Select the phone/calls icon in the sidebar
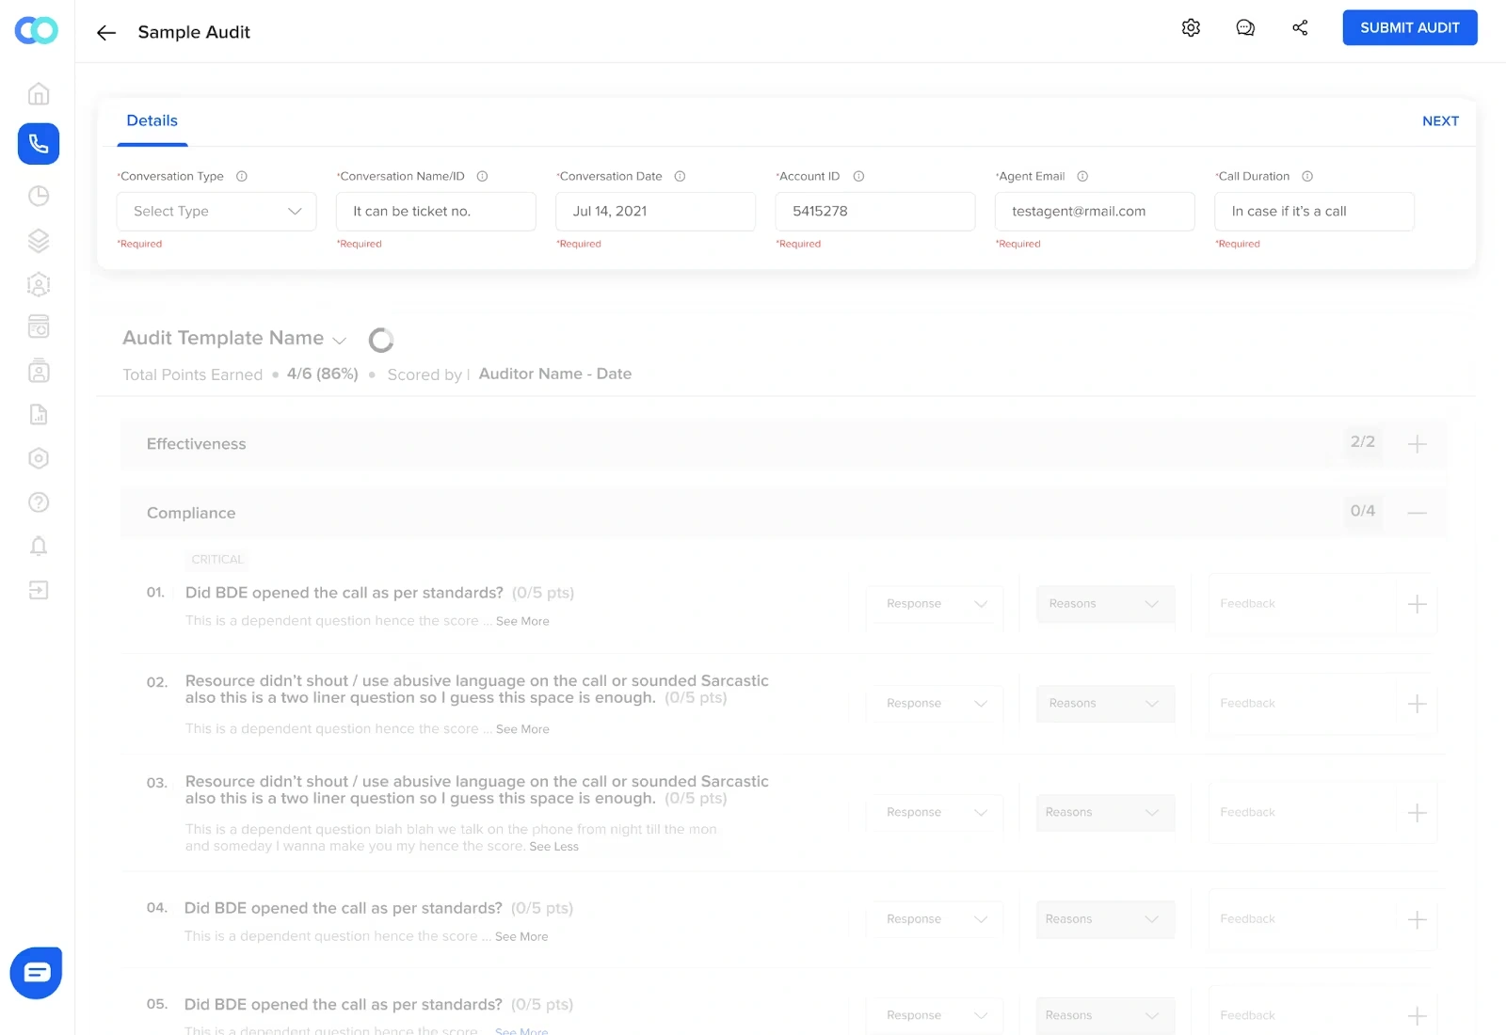The height and width of the screenshot is (1035, 1506). point(38,143)
